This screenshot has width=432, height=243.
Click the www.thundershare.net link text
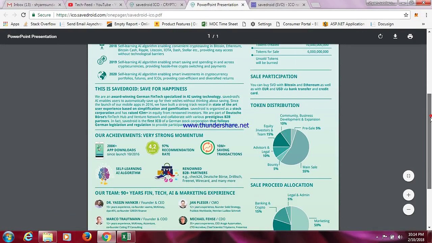216,125
